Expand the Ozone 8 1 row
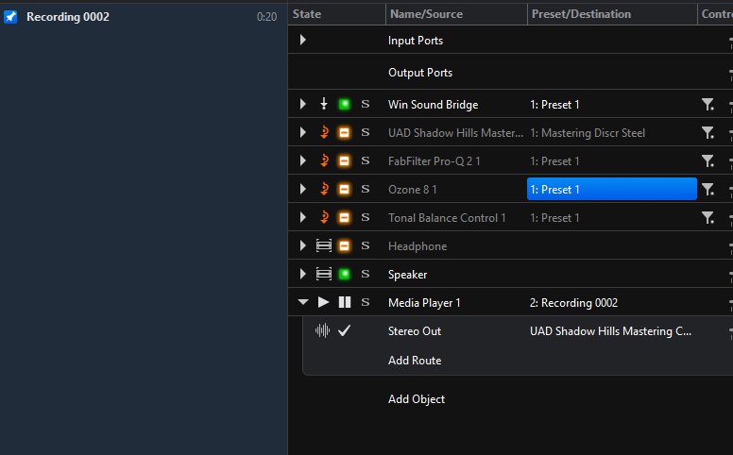The width and height of the screenshot is (733, 455). [x=303, y=189]
